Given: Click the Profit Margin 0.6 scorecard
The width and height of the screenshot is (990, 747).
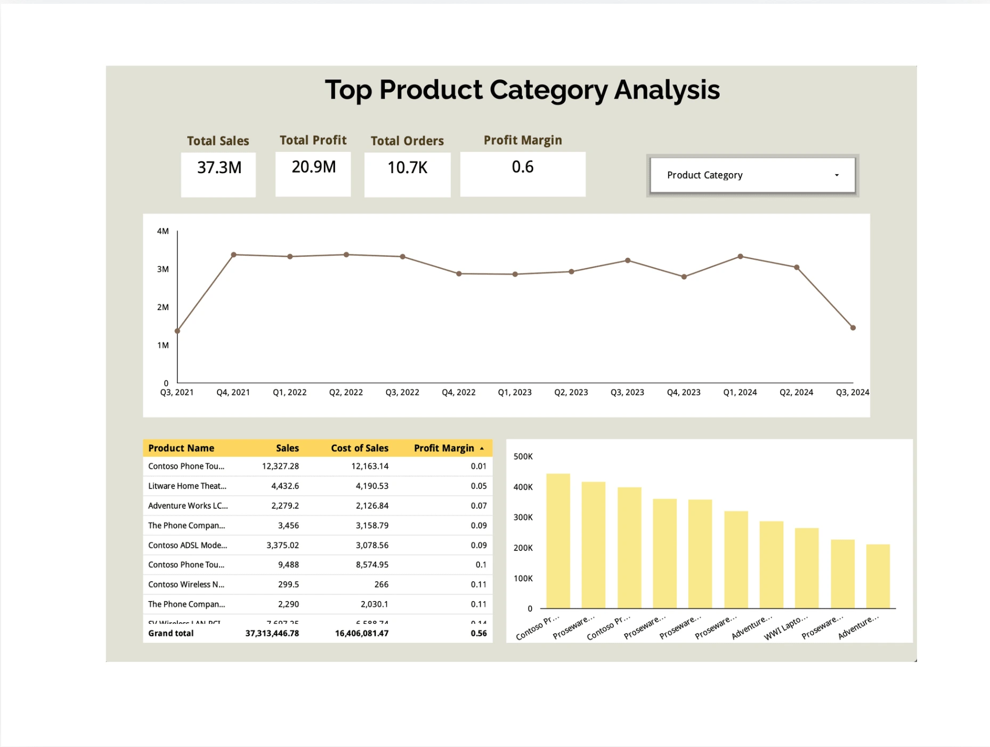Looking at the screenshot, I should [x=523, y=174].
